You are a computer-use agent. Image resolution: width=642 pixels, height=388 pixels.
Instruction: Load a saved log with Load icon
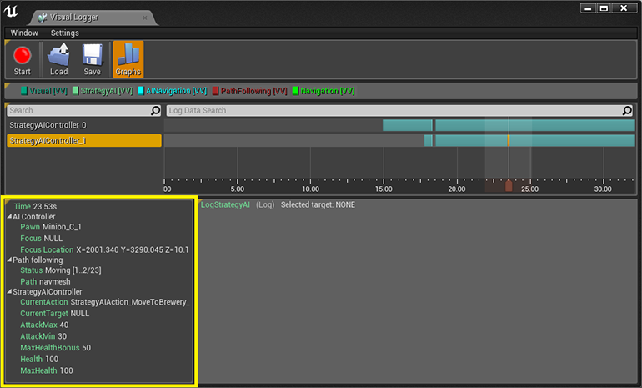58,60
